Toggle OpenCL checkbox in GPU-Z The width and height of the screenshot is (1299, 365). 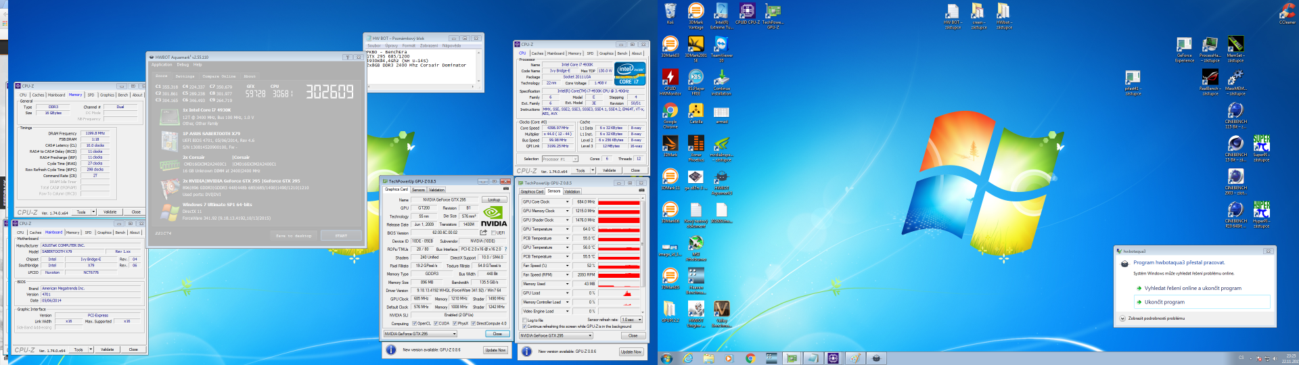click(x=414, y=323)
